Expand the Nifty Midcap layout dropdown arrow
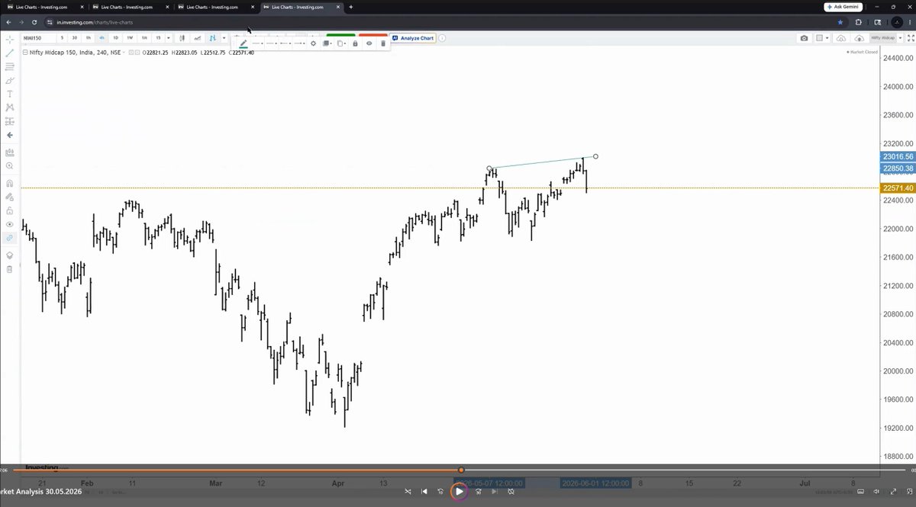Screen dimensions: 916x507 click(900, 38)
